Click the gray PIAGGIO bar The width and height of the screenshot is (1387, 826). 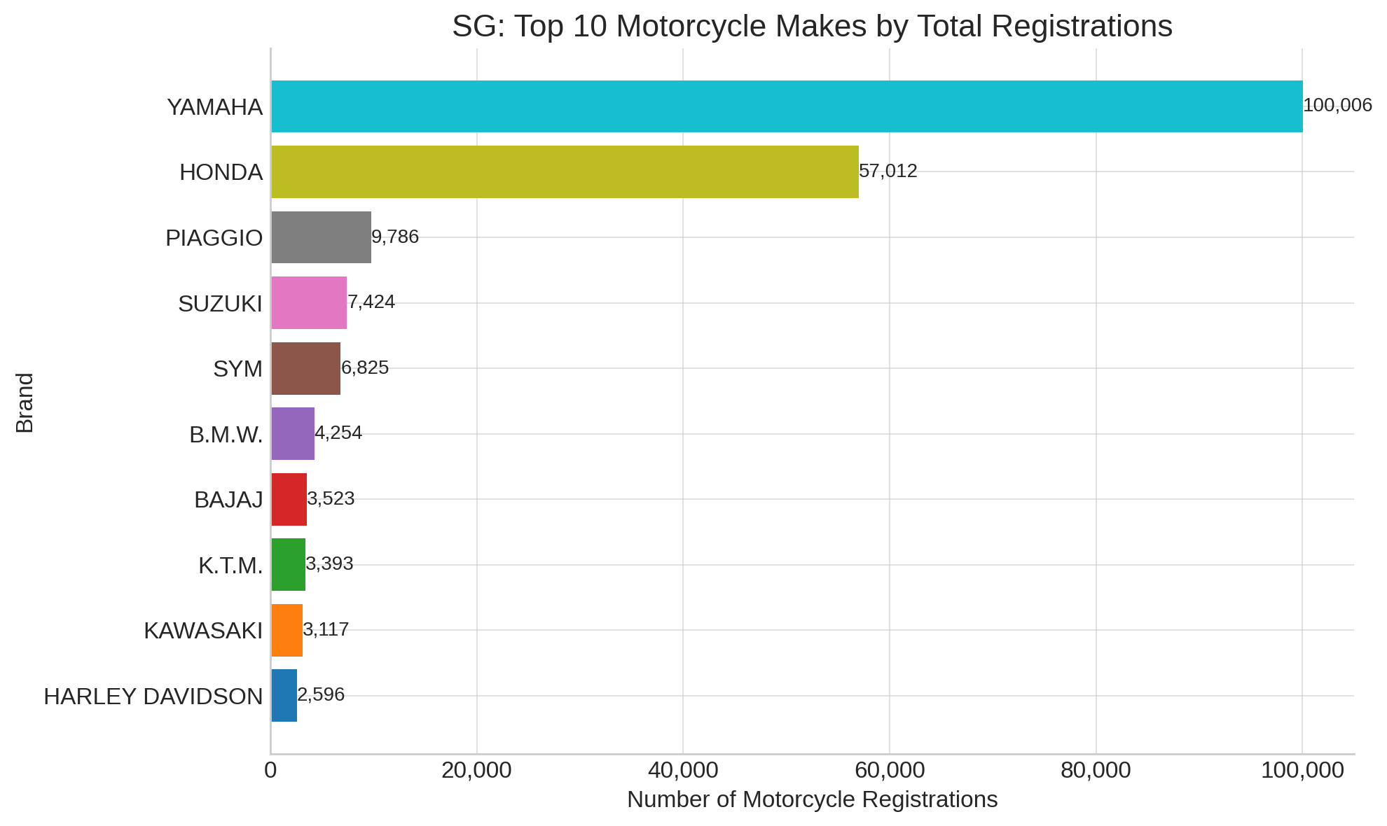[x=322, y=237]
